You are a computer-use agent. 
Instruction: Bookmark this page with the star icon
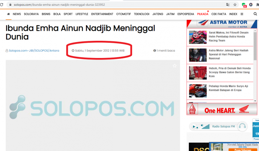pos(235,5)
